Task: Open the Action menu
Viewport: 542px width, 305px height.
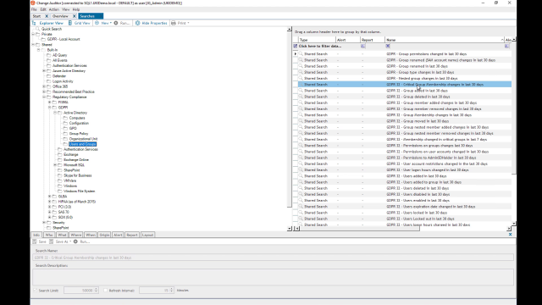Action: pyautogui.click(x=54, y=9)
